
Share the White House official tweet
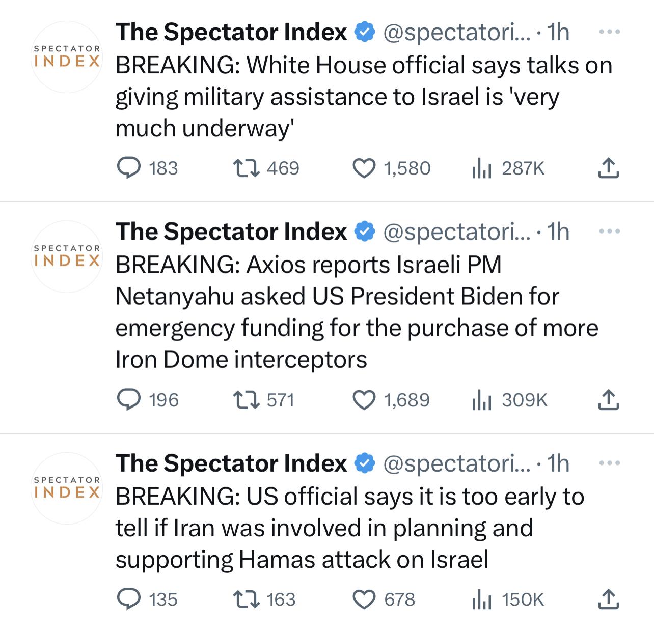(608, 168)
